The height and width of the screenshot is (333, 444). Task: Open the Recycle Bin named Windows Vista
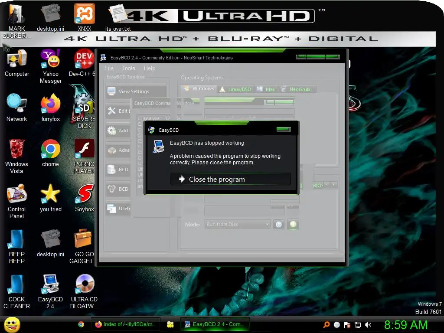[16, 156]
